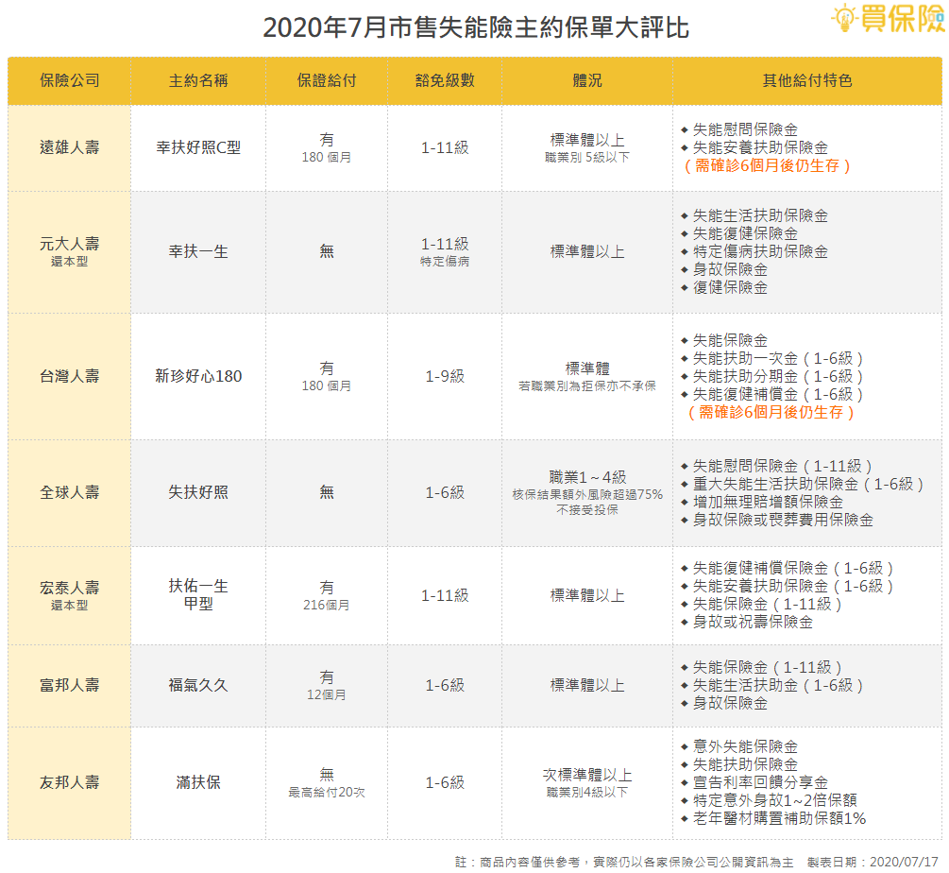Click the 次標準體以上 condition
The width and height of the screenshot is (949, 873).
[x=587, y=775]
